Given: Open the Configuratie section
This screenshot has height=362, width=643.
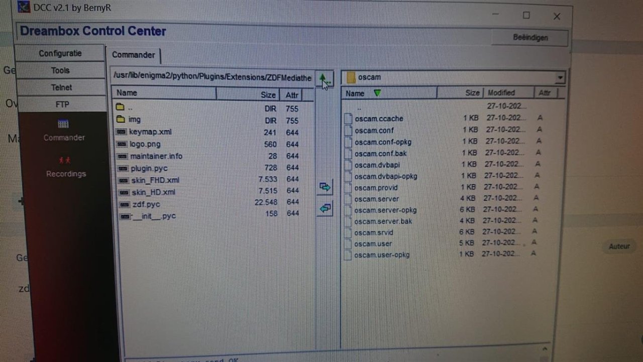Looking at the screenshot, I should coord(60,53).
